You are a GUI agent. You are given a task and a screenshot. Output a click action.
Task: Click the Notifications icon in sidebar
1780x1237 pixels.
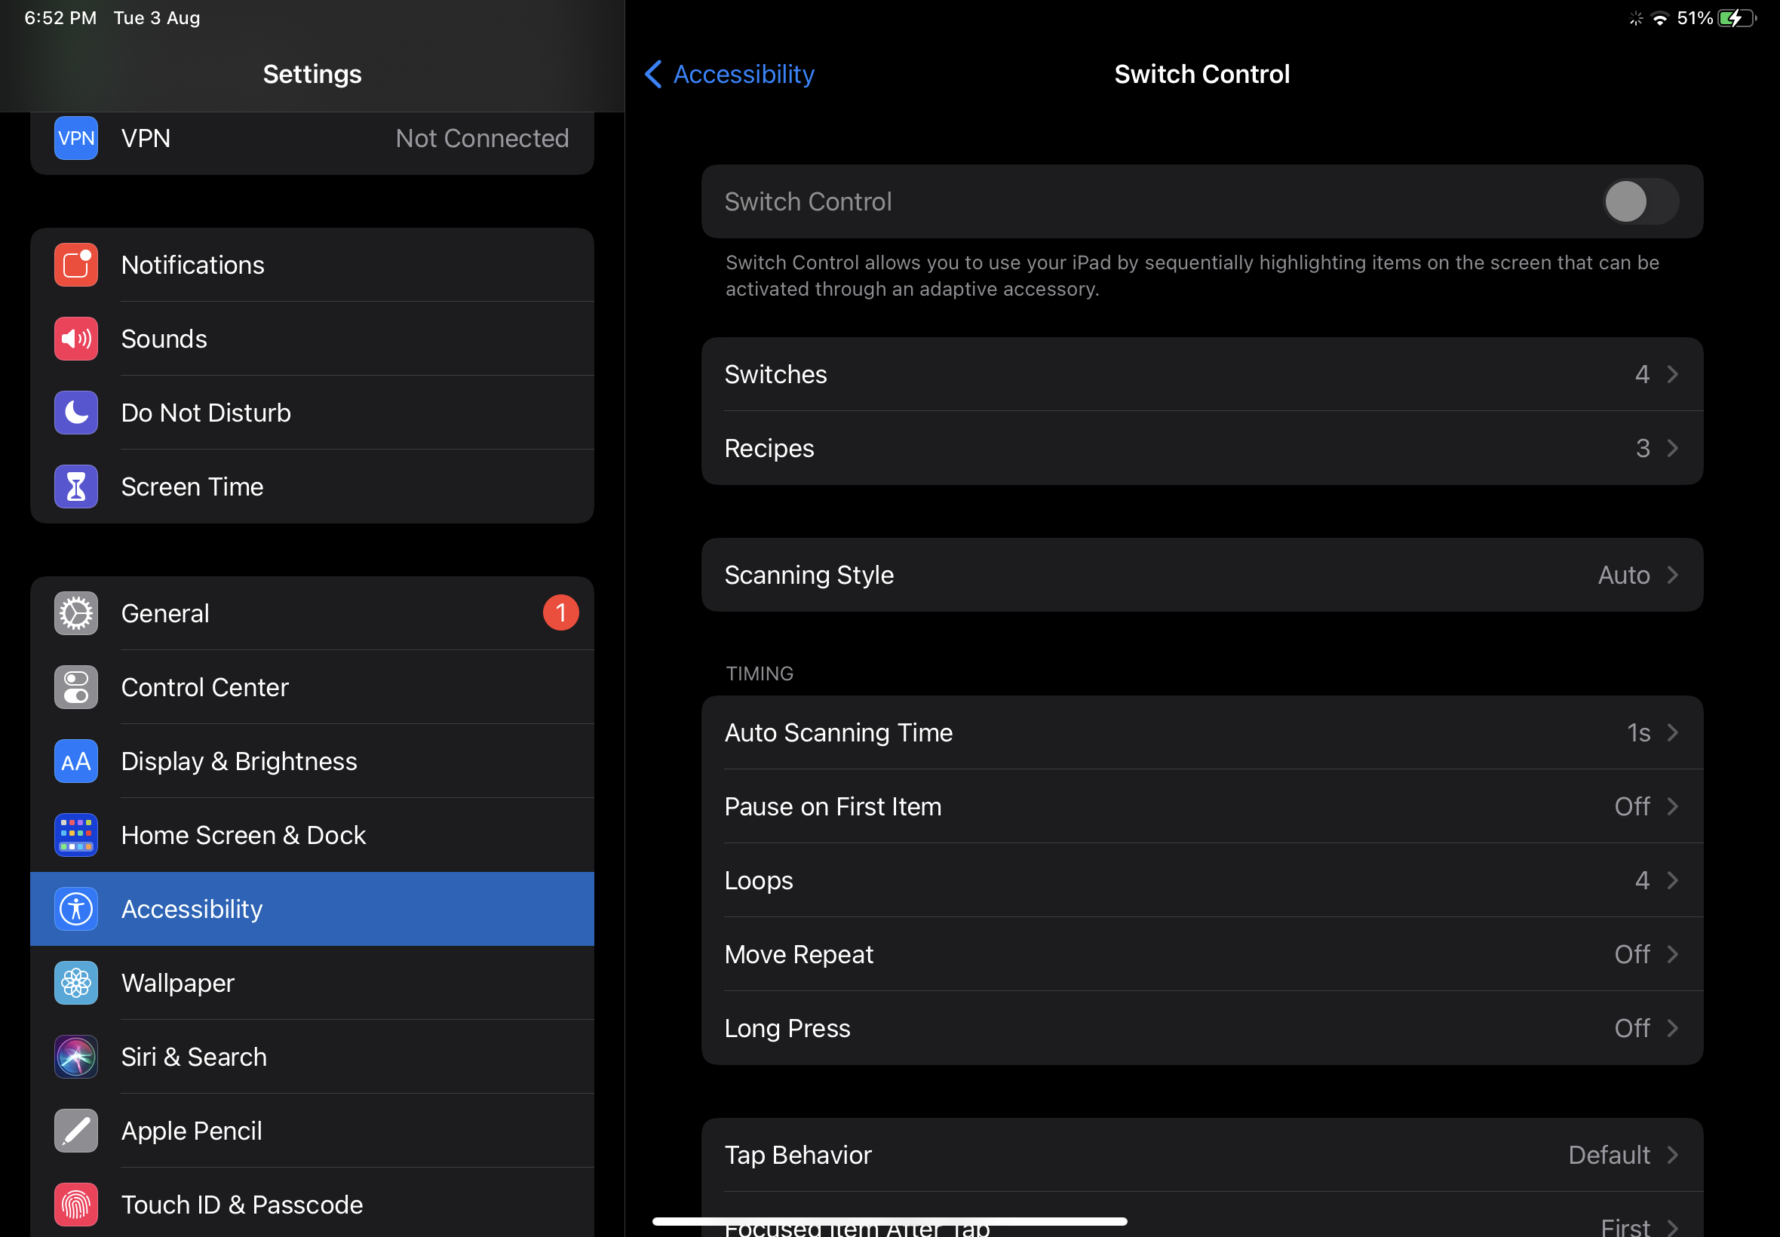coord(76,265)
